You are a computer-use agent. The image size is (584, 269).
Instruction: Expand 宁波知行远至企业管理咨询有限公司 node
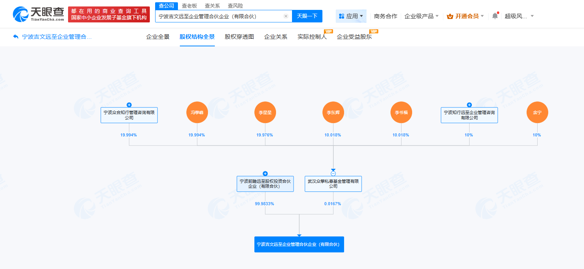(x=469, y=104)
